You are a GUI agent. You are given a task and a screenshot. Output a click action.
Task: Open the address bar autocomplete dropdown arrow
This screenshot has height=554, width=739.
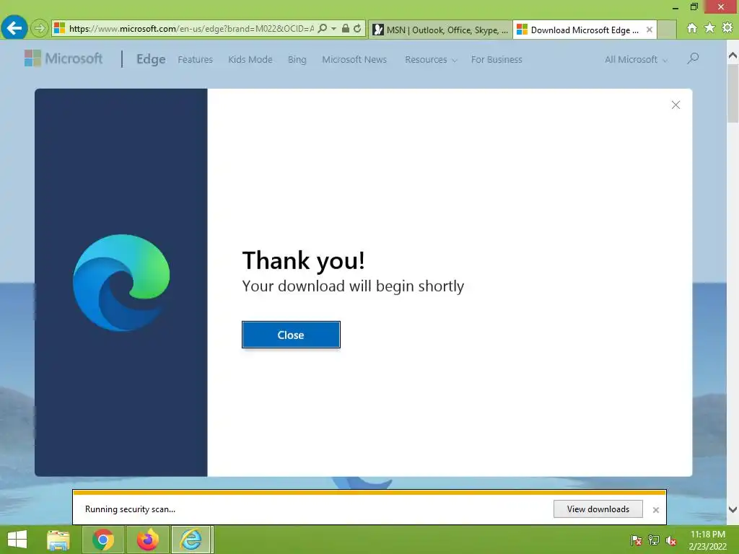(x=333, y=29)
